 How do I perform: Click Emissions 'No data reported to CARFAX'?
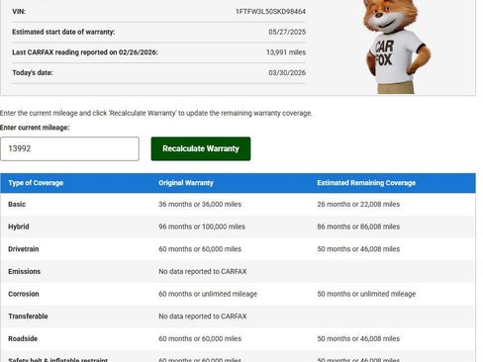click(203, 272)
